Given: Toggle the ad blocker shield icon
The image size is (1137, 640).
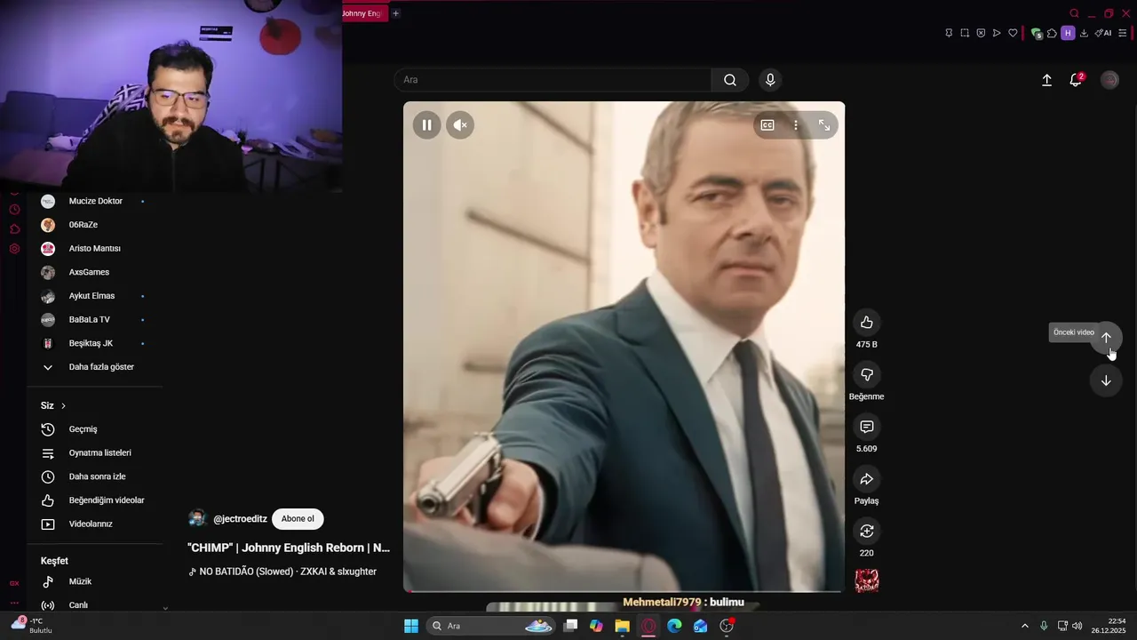Looking at the screenshot, I should coord(981,33).
